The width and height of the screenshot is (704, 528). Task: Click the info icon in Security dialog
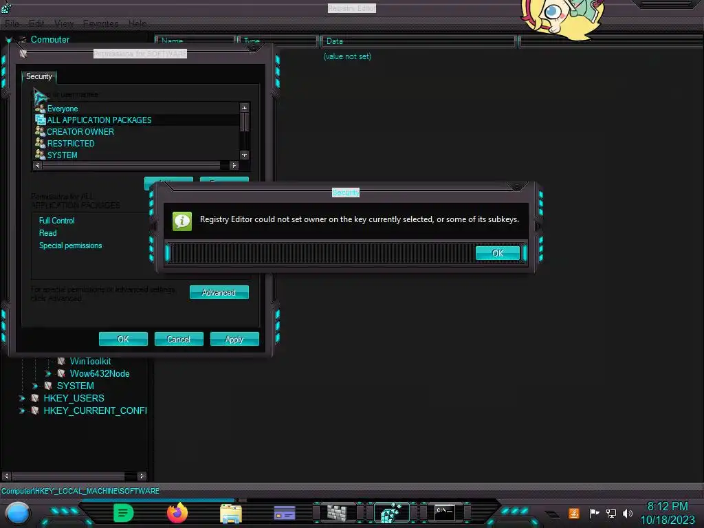tap(182, 221)
